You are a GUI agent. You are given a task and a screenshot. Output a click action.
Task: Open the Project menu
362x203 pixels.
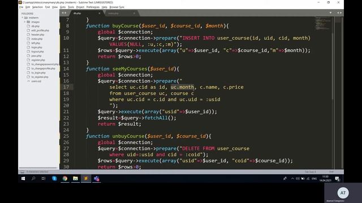80,7
